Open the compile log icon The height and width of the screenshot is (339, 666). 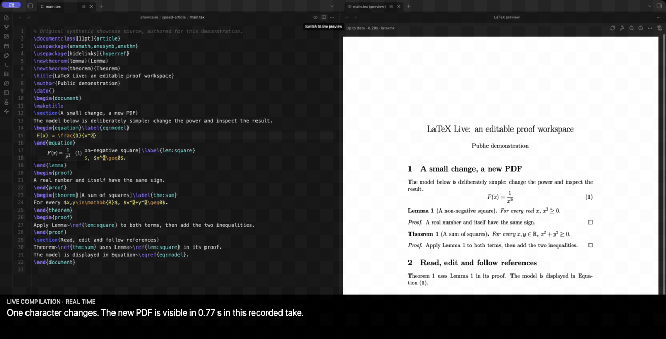[659, 28]
